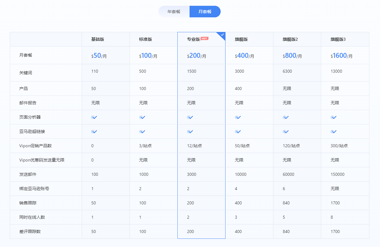Click the 300/站点 Vipon value
This screenshot has height=247, width=380.
[339, 146]
